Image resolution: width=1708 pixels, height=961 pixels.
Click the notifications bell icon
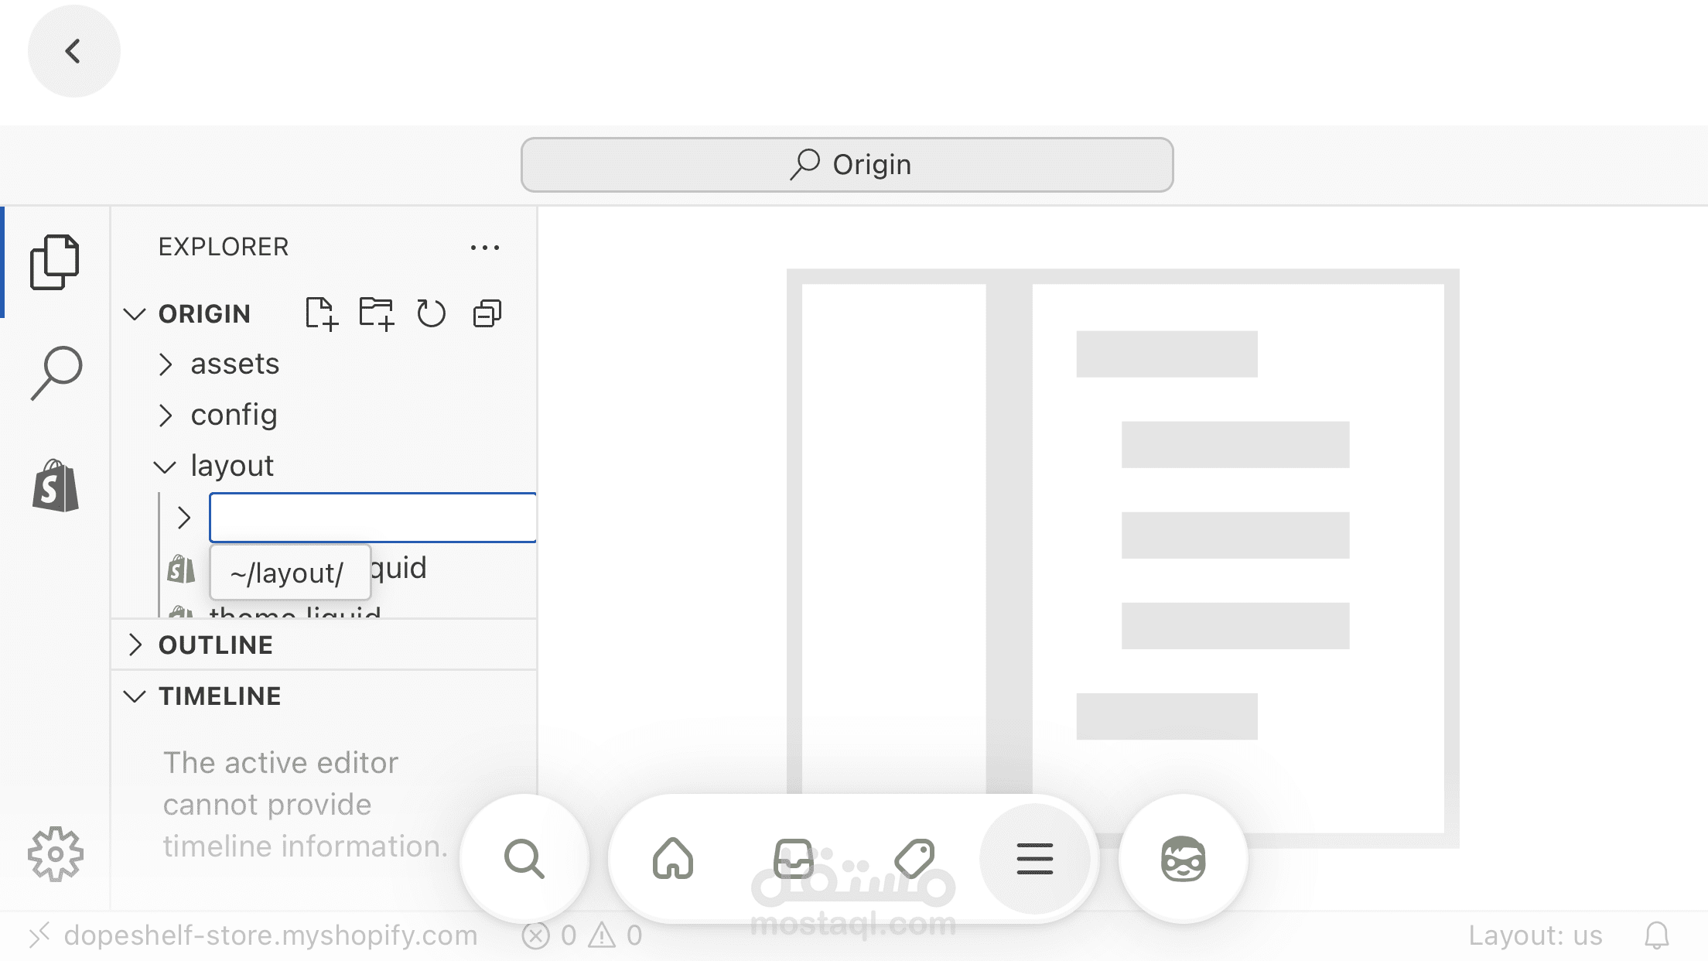point(1656,935)
